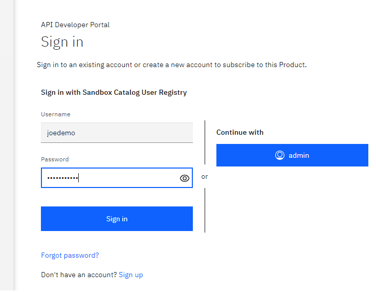Follow the Sign up link
This screenshot has width=376, height=292.
point(130,275)
